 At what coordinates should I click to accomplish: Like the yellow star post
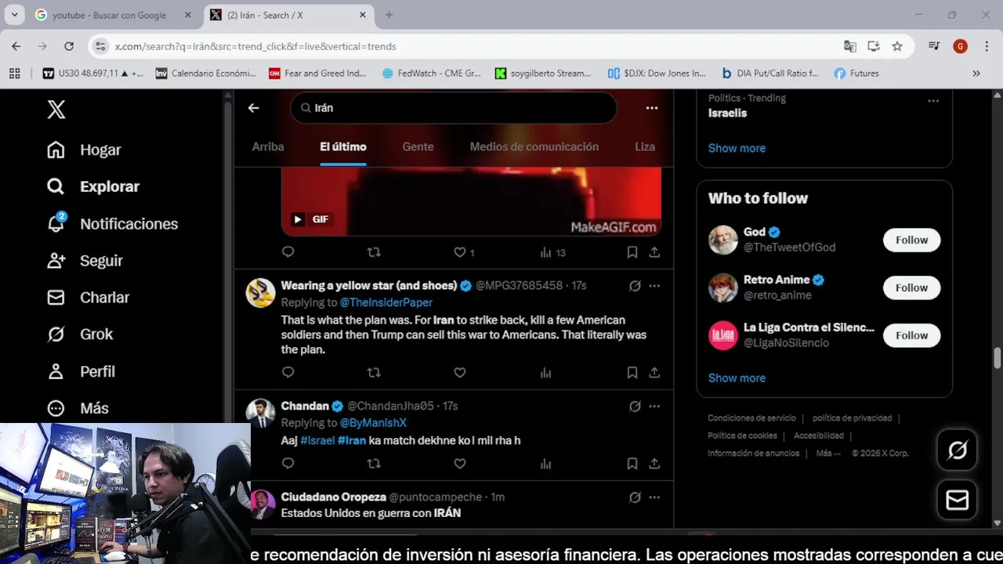pyautogui.click(x=460, y=373)
